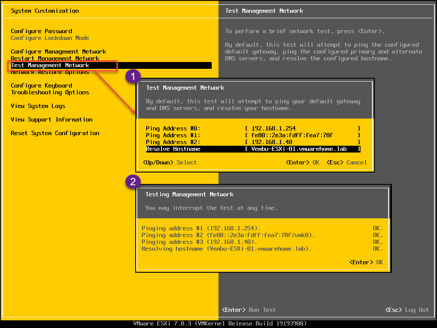Open Configure Keyboard option
The width and height of the screenshot is (437, 328).
click(41, 85)
